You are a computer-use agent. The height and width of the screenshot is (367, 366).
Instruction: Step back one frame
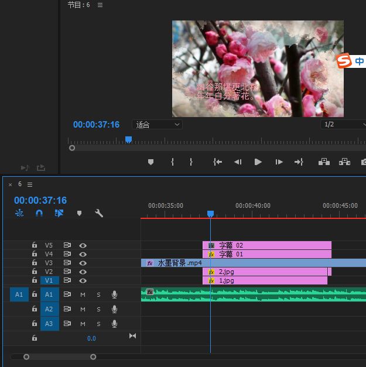(x=238, y=162)
